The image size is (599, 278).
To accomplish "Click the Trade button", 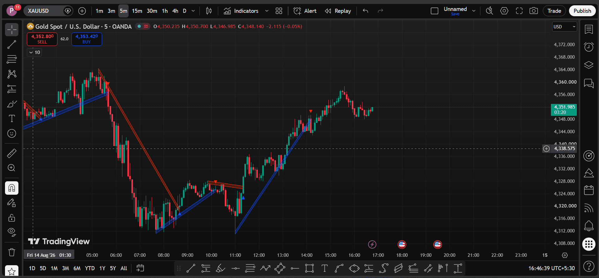I will [x=554, y=11].
